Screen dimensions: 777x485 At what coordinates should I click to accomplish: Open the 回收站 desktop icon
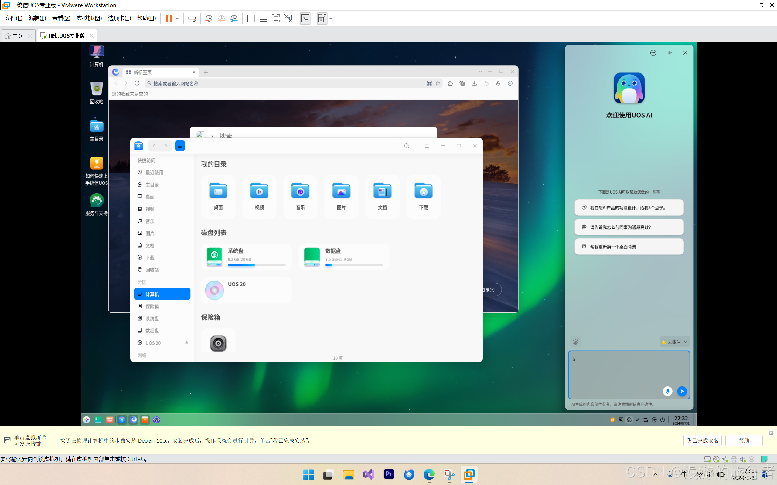coord(97,93)
